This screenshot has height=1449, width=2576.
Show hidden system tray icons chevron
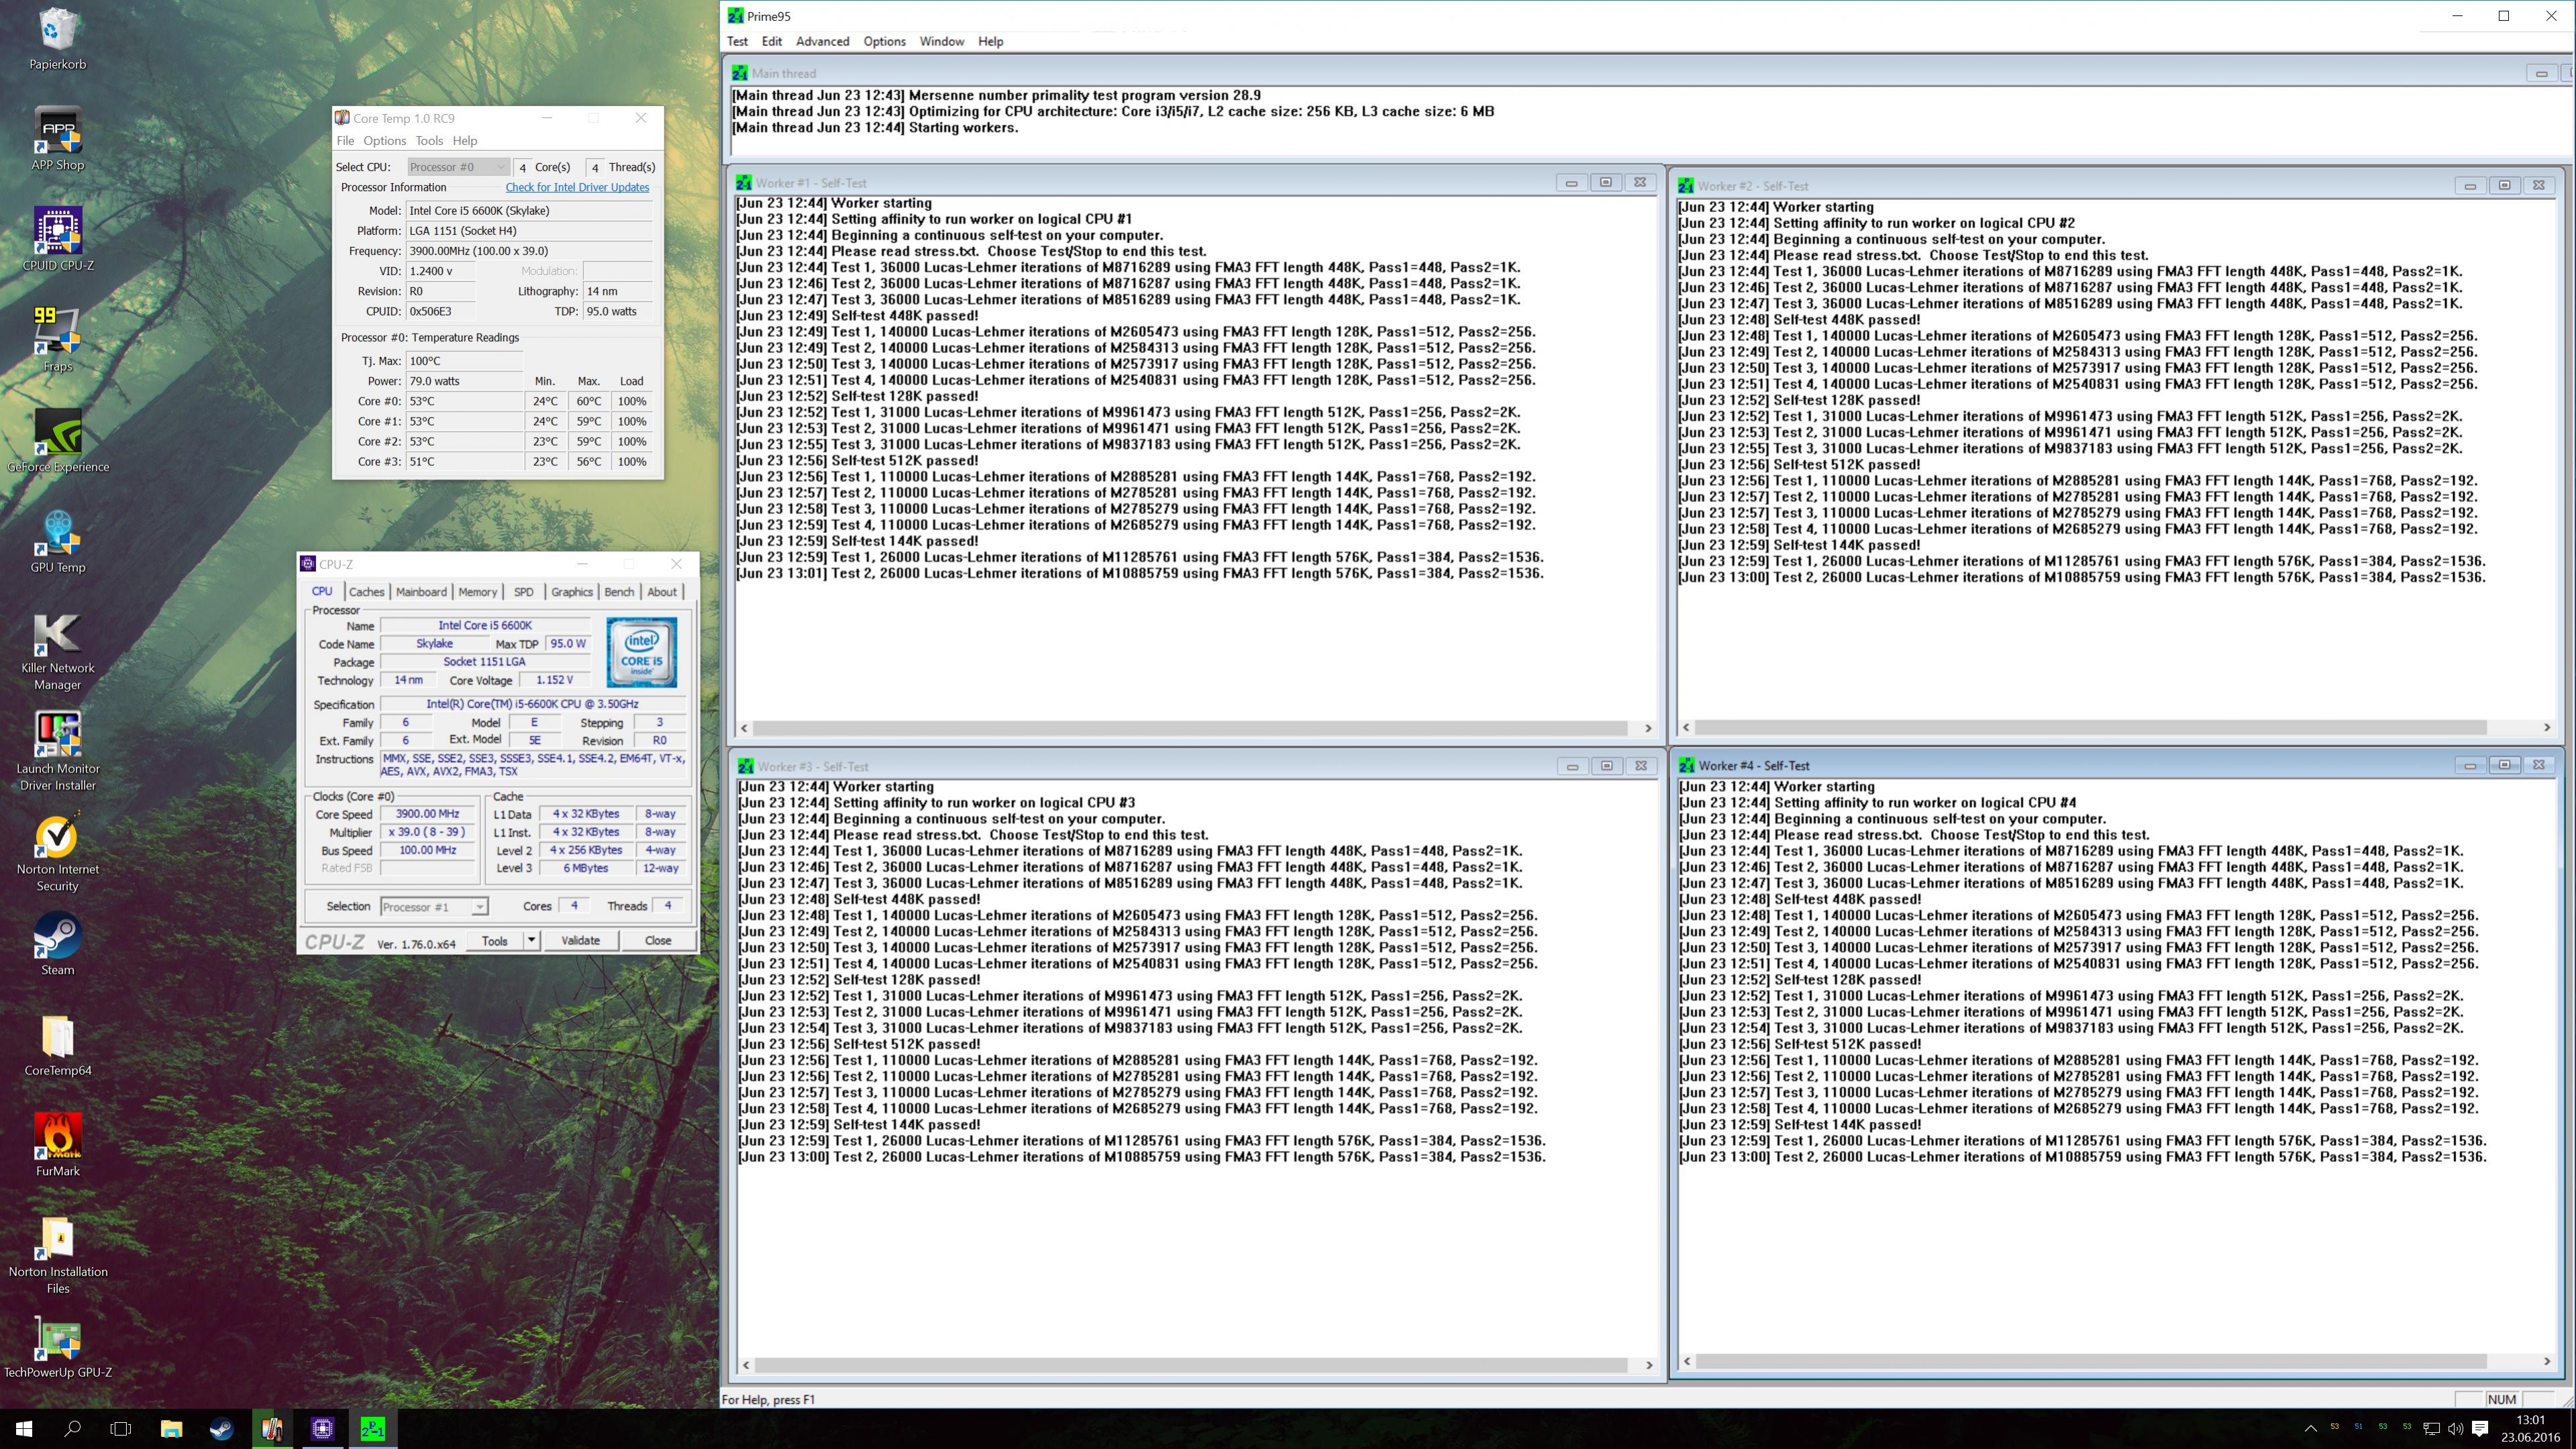click(2310, 1428)
